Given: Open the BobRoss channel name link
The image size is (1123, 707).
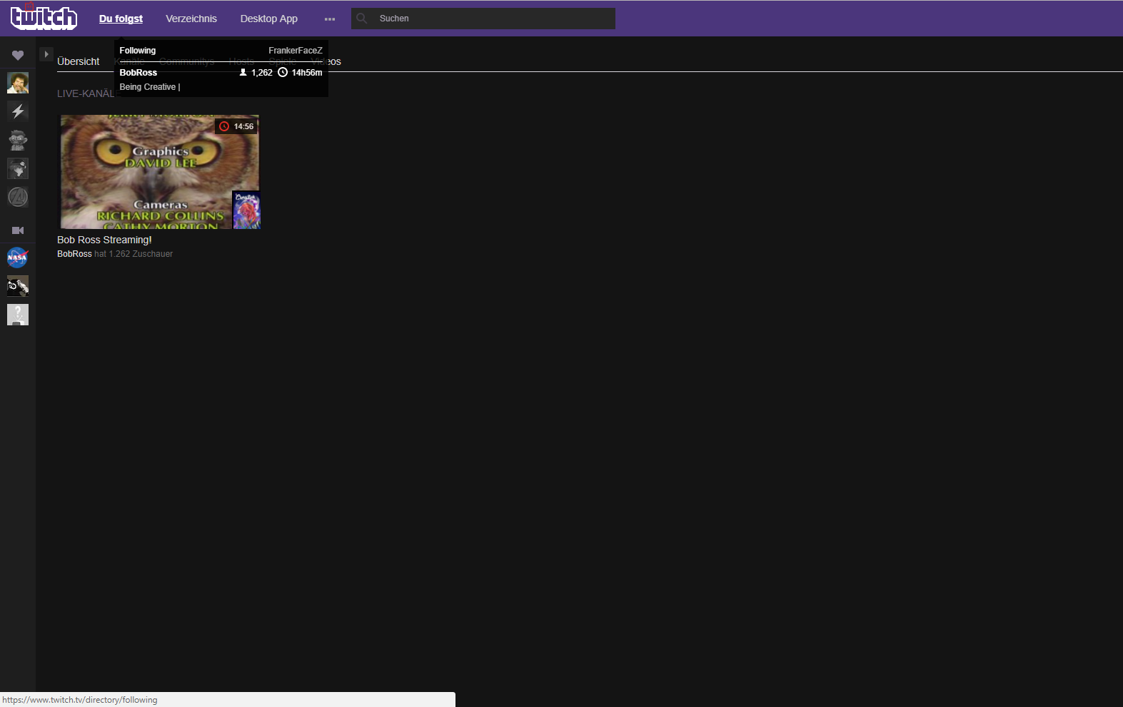Looking at the screenshot, I should (74, 254).
